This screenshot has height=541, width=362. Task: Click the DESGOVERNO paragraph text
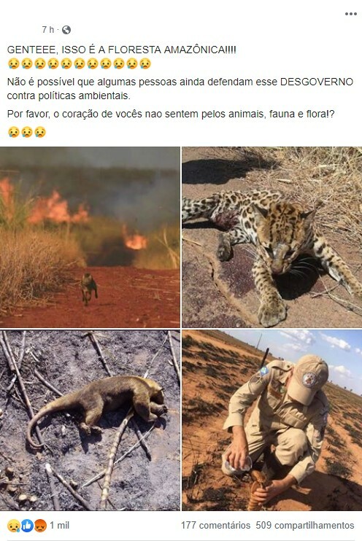point(180,89)
